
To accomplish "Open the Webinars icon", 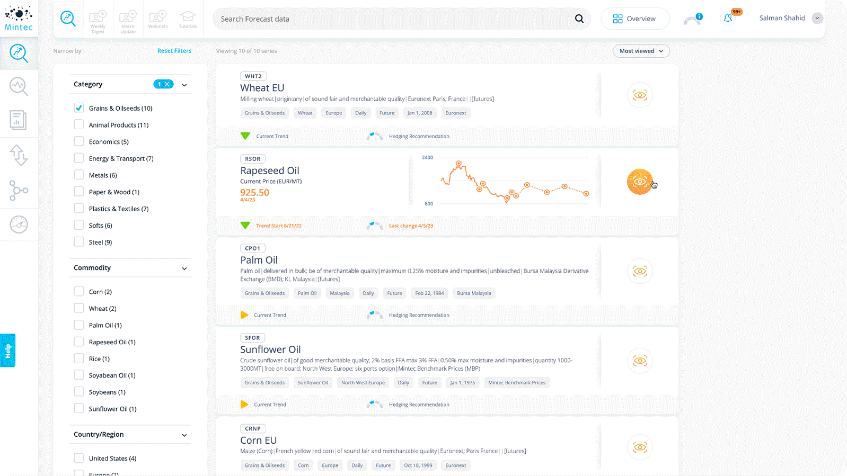I will pos(158,19).
